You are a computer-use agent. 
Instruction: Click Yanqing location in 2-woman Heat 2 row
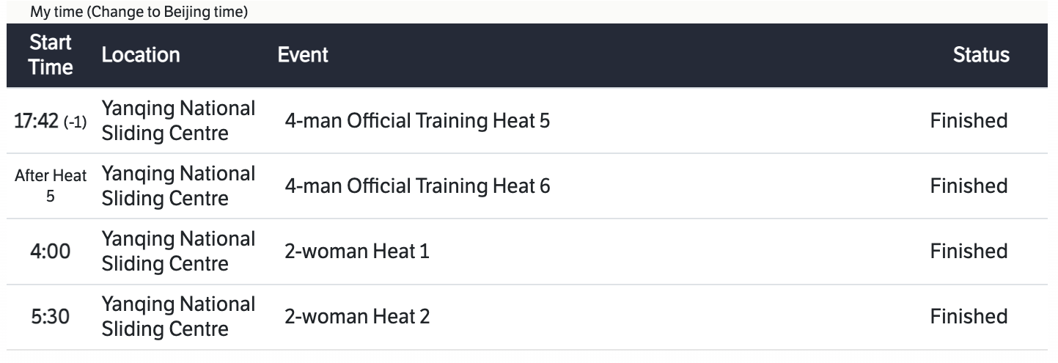[x=178, y=317]
